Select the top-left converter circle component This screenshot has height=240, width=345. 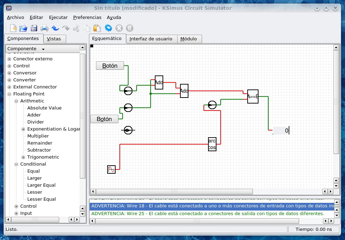pos(128,91)
